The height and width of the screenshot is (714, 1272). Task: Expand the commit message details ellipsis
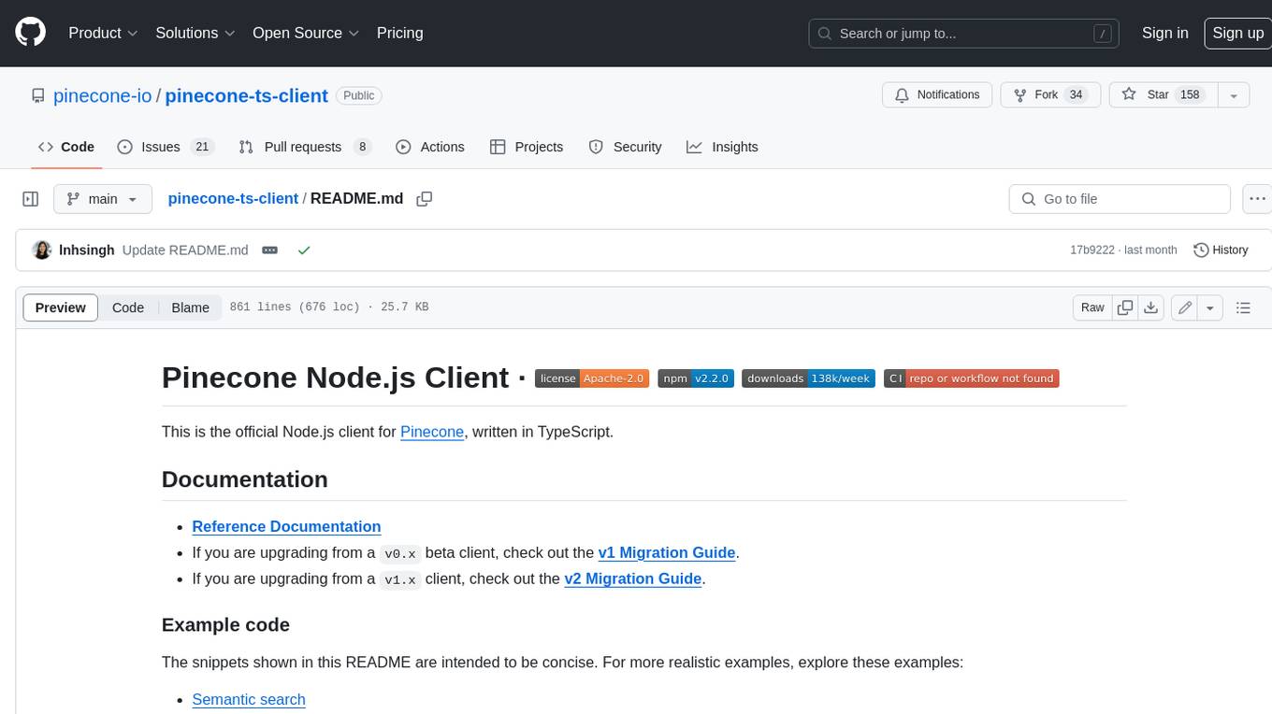[x=270, y=250]
